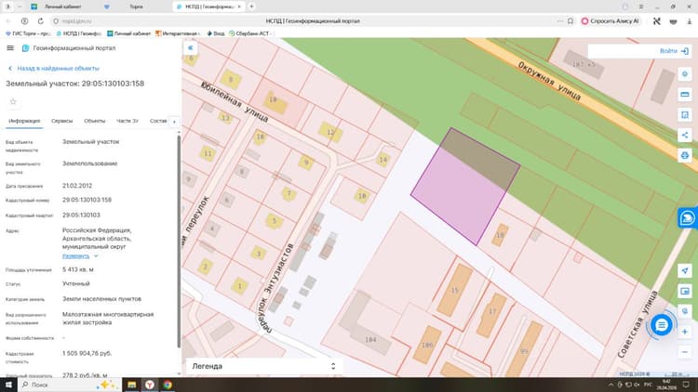Click the info panel vertical scrollbar
698x392 pixels.
(179, 242)
